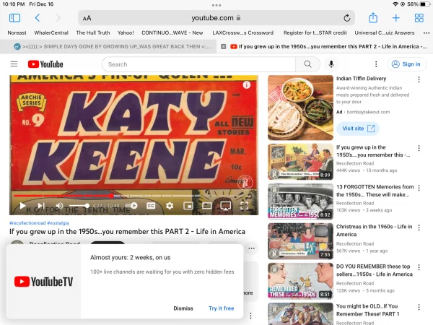Enable the miniplayer
The image size is (433, 325).
[188, 206]
